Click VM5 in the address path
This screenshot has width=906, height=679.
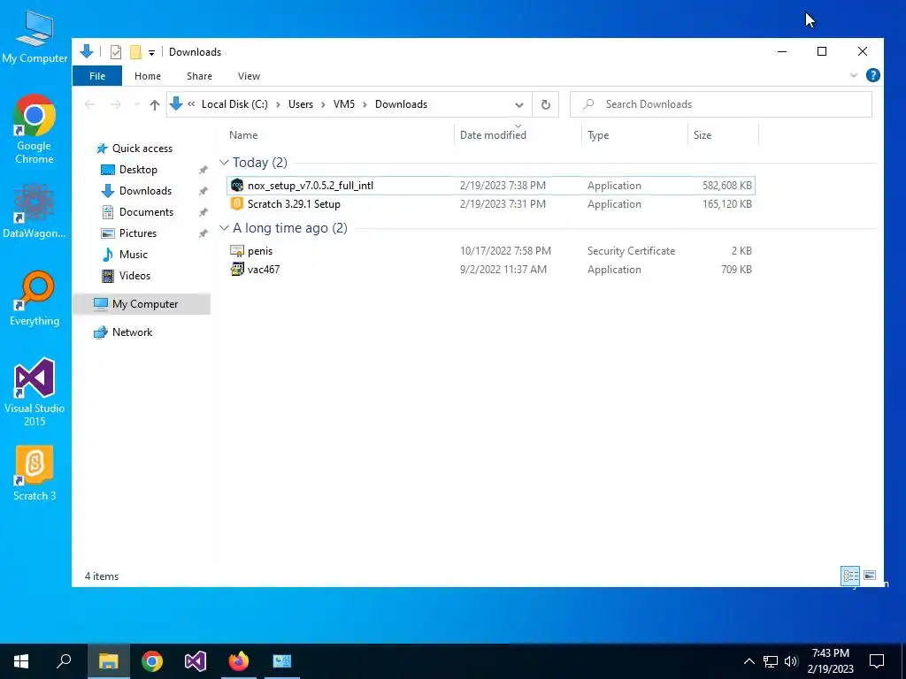click(344, 104)
